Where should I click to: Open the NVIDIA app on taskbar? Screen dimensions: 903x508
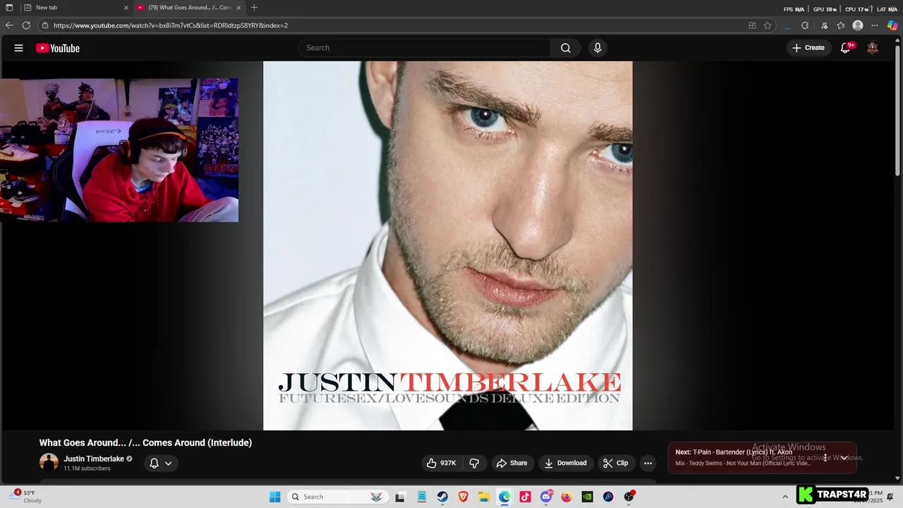click(x=587, y=497)
